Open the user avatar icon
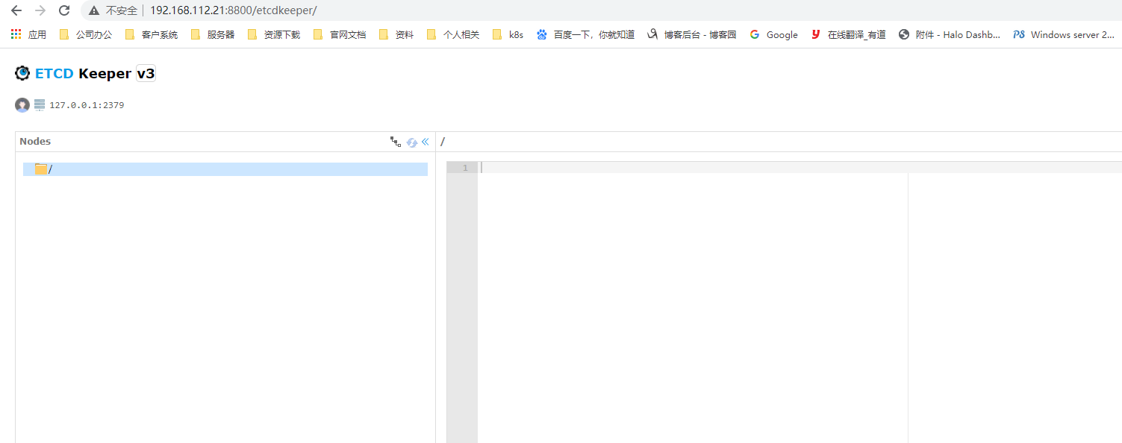Viewport: 1122px width, 443px height. 22,105
